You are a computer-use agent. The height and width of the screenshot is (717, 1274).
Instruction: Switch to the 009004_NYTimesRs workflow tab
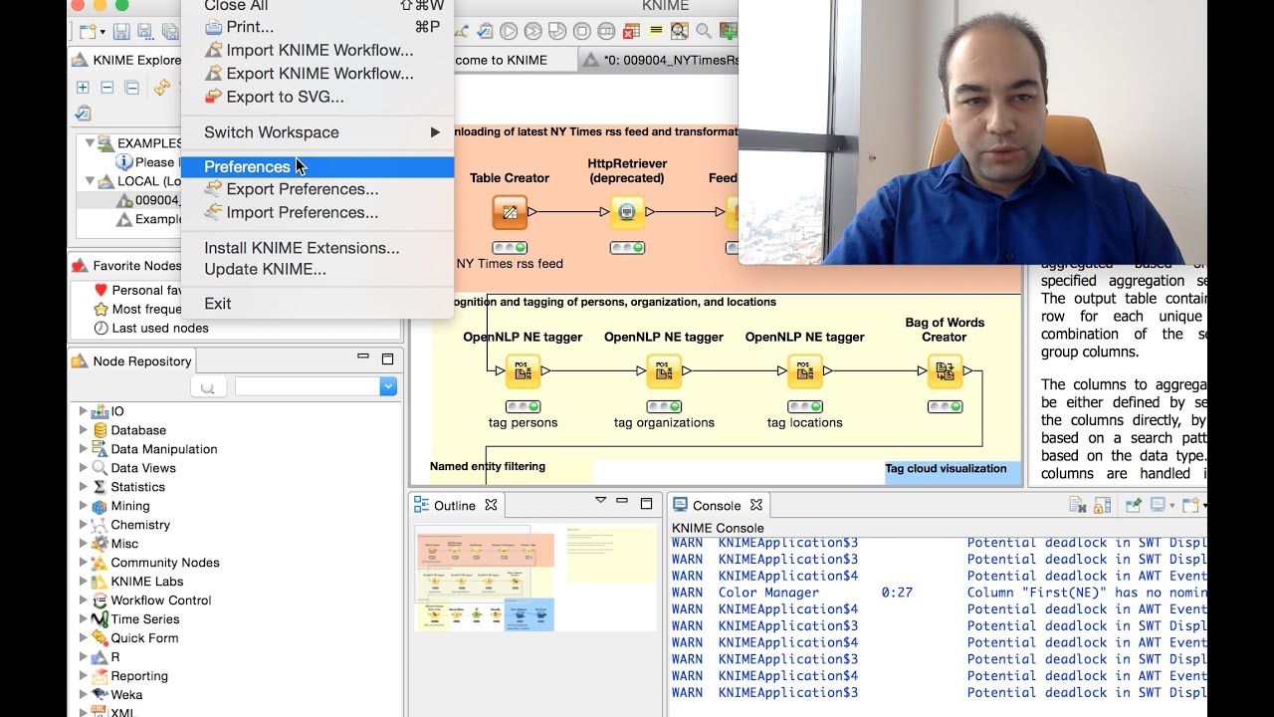coord(660,60)
